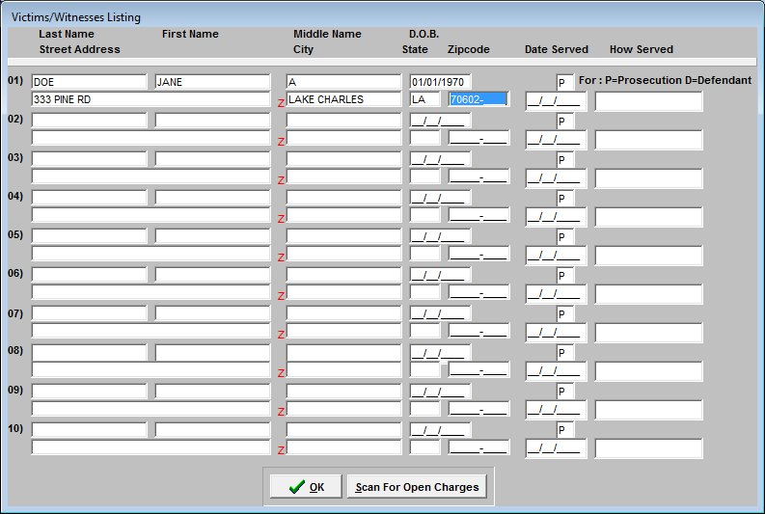Click the city field showing LAKE CHARLES
765x514 pixels.
[x=343, y=99]
